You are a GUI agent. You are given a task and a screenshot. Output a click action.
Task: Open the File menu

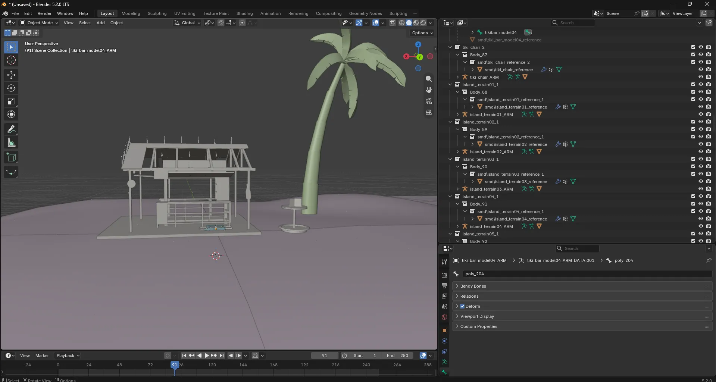15,13
